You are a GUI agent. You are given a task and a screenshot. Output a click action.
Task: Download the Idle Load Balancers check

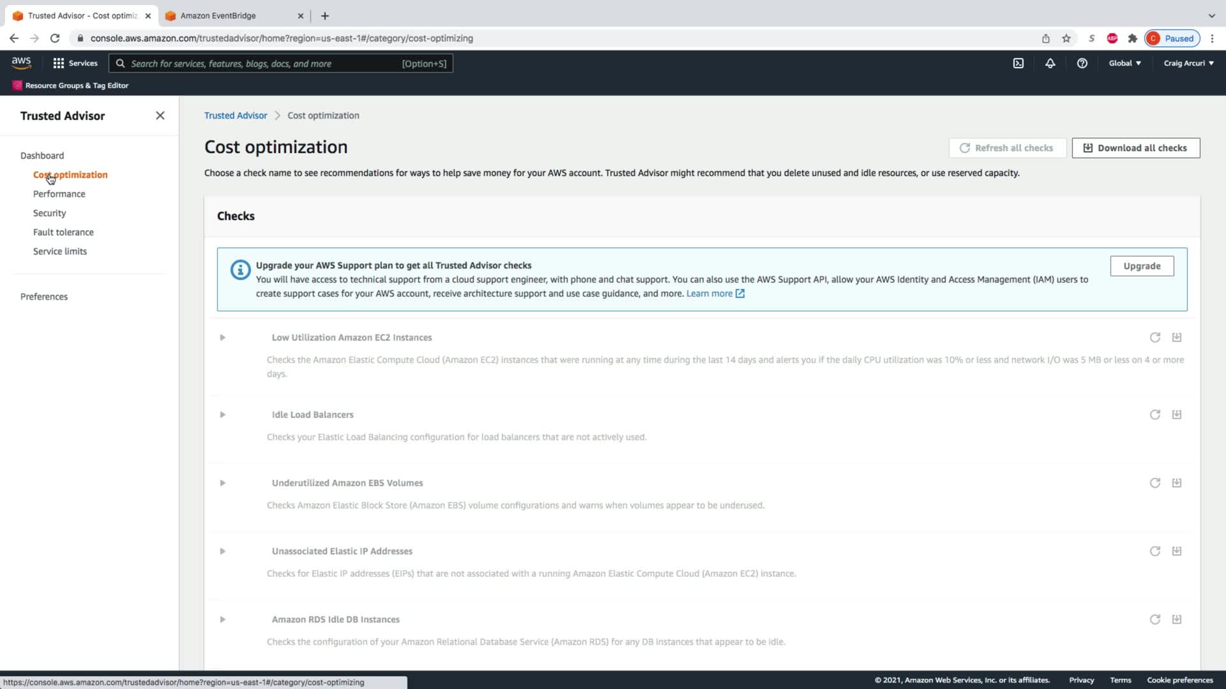pyautogui.click(x=1177, y=415)
